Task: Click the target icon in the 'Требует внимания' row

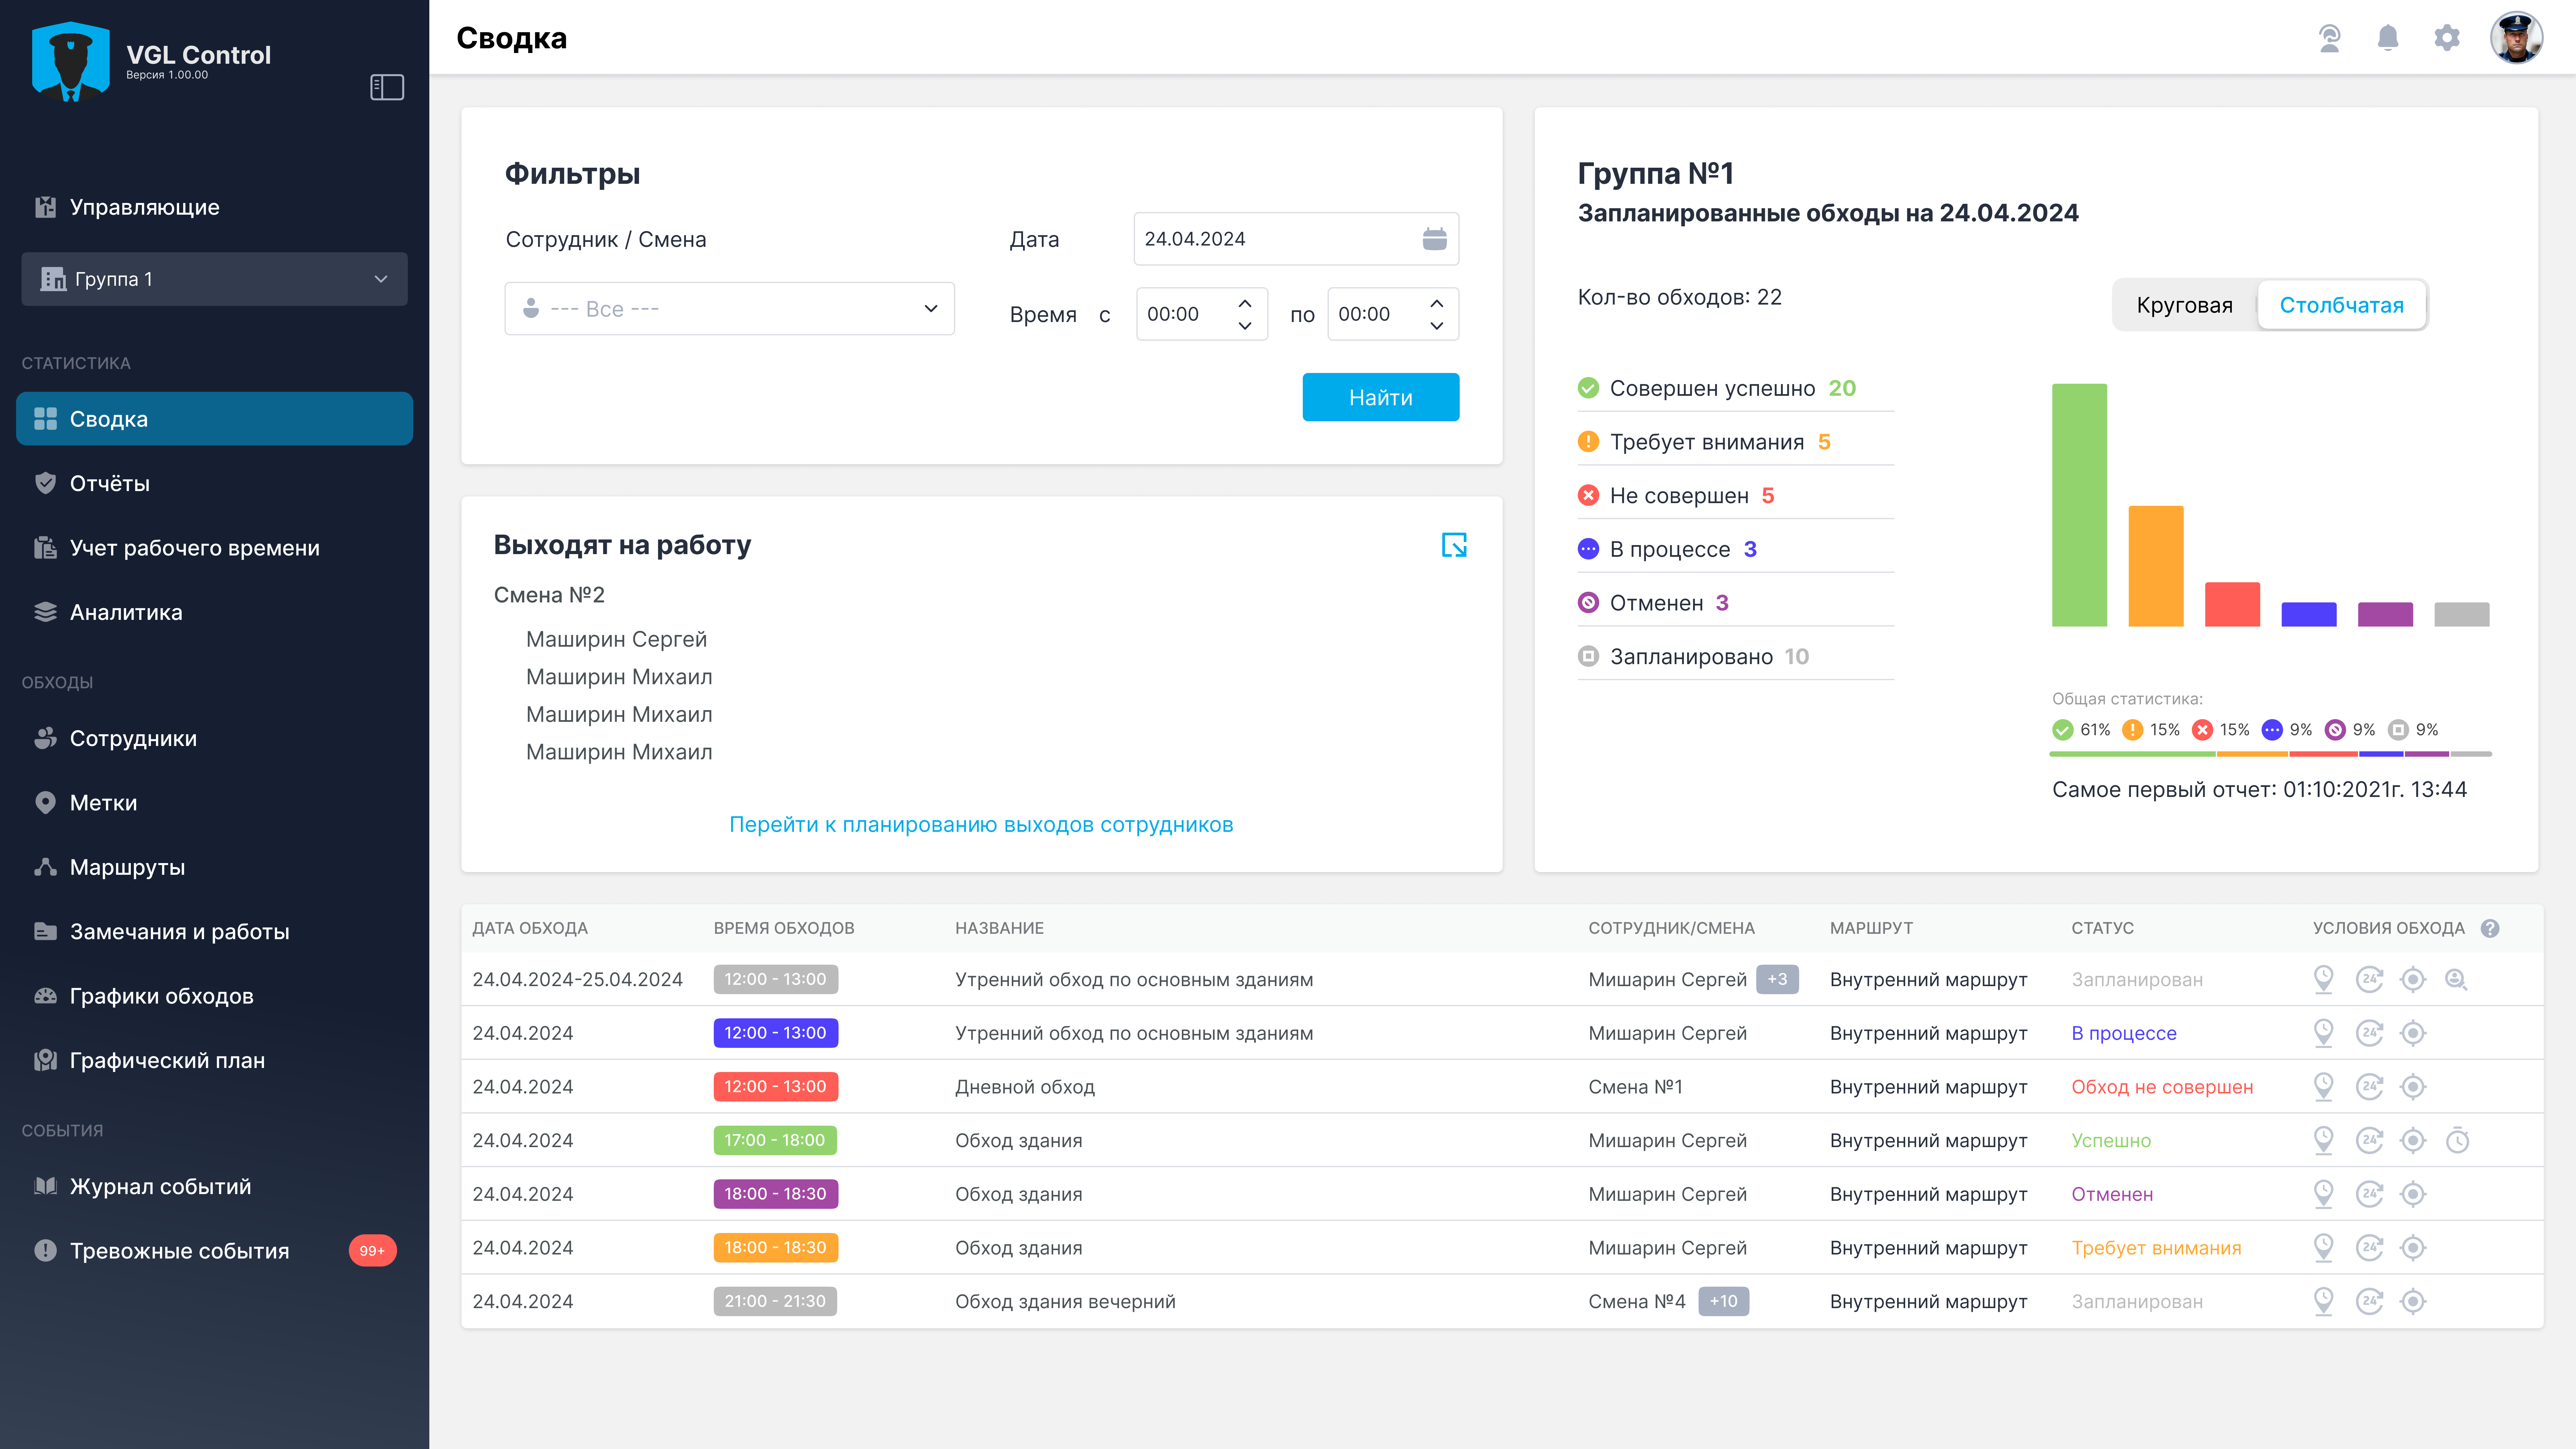Action: 2413,1248
